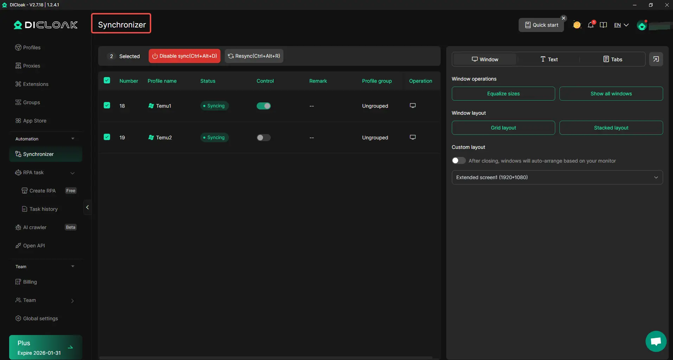Apply Grid layout to windows

pos(503,128)
